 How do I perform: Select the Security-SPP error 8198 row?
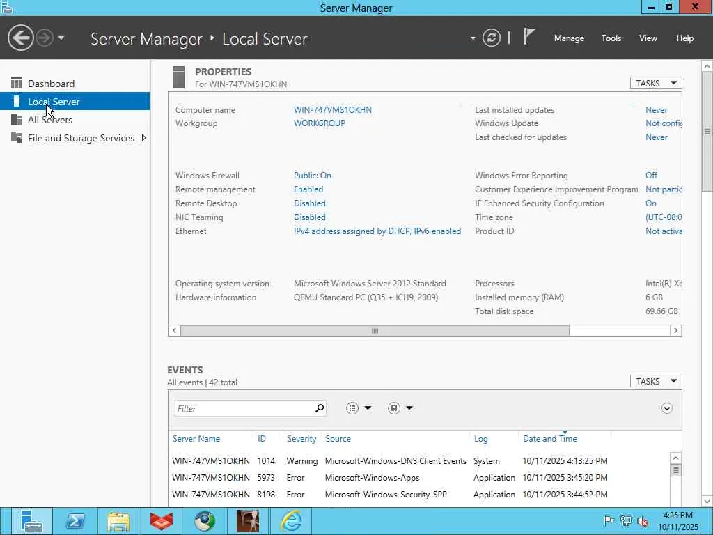tap(418, 494)
